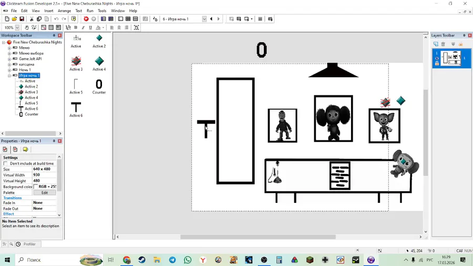The image size is (473, 266).
Task: Create a new application with New icon
Action: 7,19
